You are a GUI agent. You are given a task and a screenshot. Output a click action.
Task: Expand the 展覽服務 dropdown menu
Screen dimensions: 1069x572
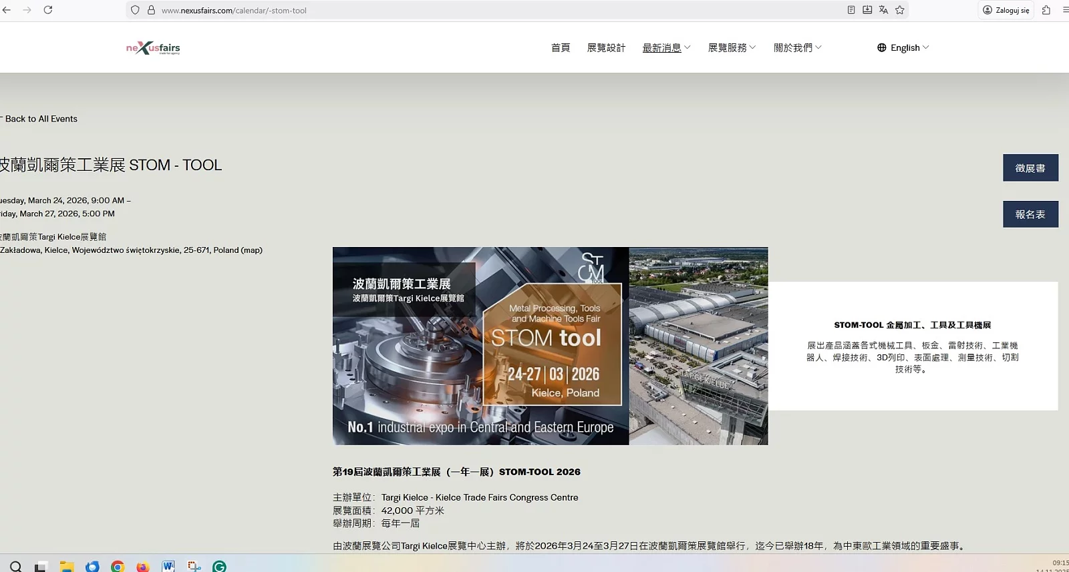(x=732, y=48)
